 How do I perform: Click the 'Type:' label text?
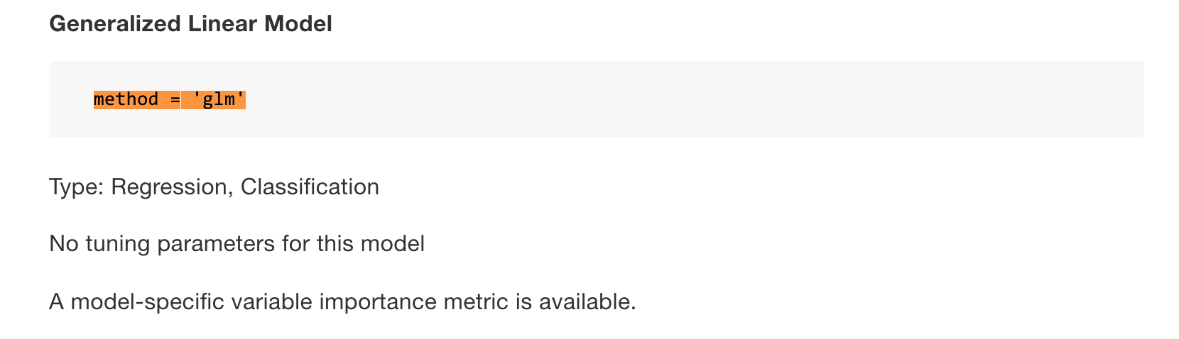[77, 187]
